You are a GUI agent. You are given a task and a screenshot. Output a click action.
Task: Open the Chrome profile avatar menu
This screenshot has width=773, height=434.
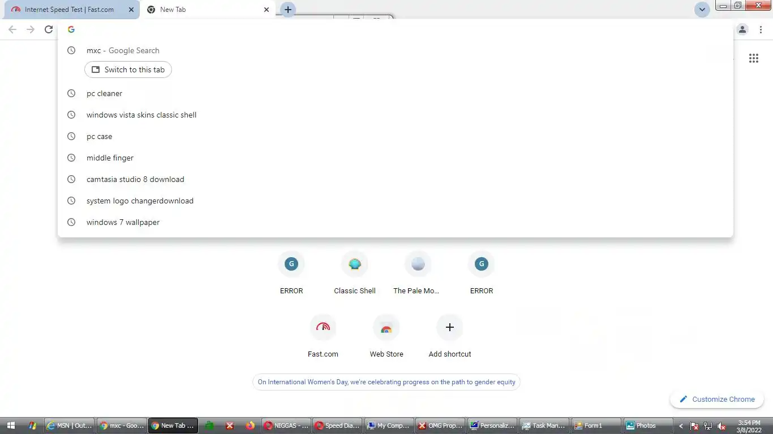click(742, 29)
